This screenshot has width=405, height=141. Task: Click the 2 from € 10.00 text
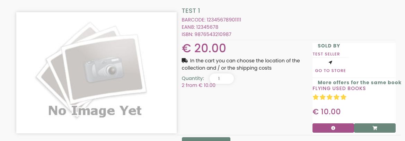(x=199, y=85)
